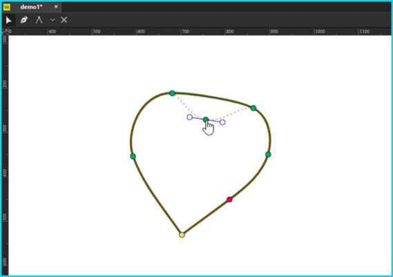Click the top-right green anchor point
The width and height of the screenshot is (393, 277).
tap(253, 108)
